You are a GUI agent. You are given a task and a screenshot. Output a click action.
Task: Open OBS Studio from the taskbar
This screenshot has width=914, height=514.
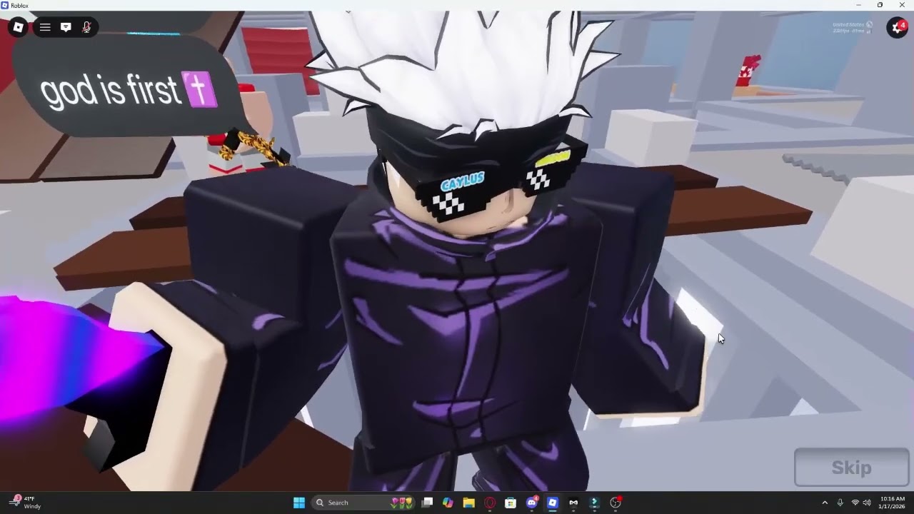coord(616,503)
